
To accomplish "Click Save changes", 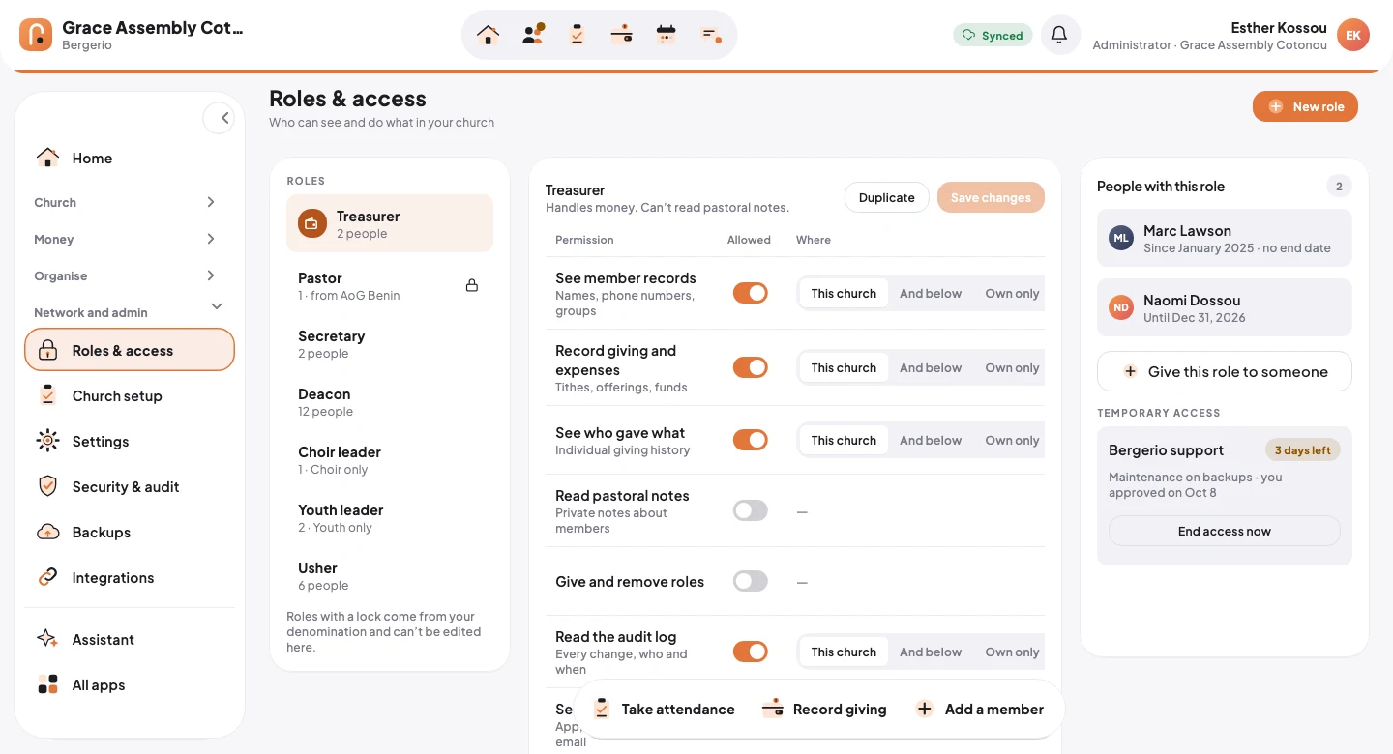I will pos(991,197).
